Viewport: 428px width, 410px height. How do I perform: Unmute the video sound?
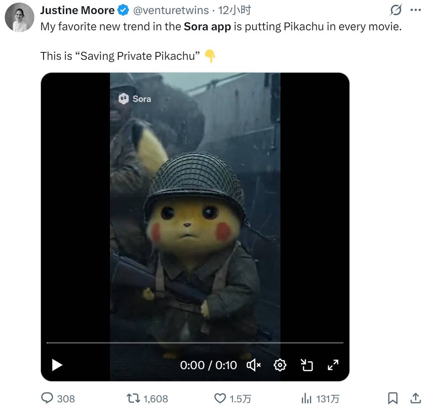(x=254, y=365)
